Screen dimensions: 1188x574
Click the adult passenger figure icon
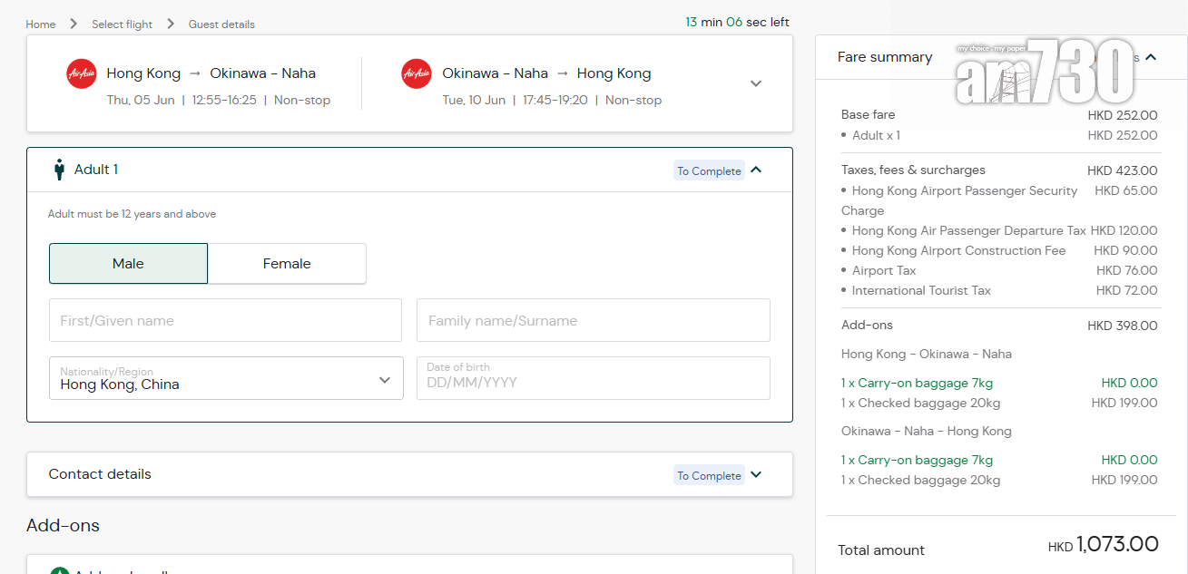click(60, 170)
